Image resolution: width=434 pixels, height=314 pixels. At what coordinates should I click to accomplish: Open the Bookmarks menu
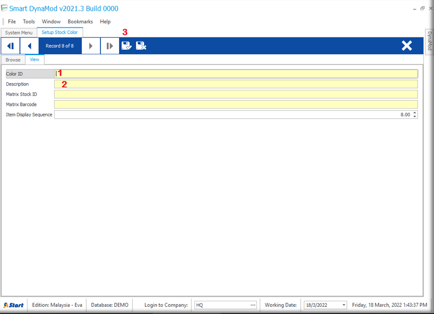click(80, 21)
